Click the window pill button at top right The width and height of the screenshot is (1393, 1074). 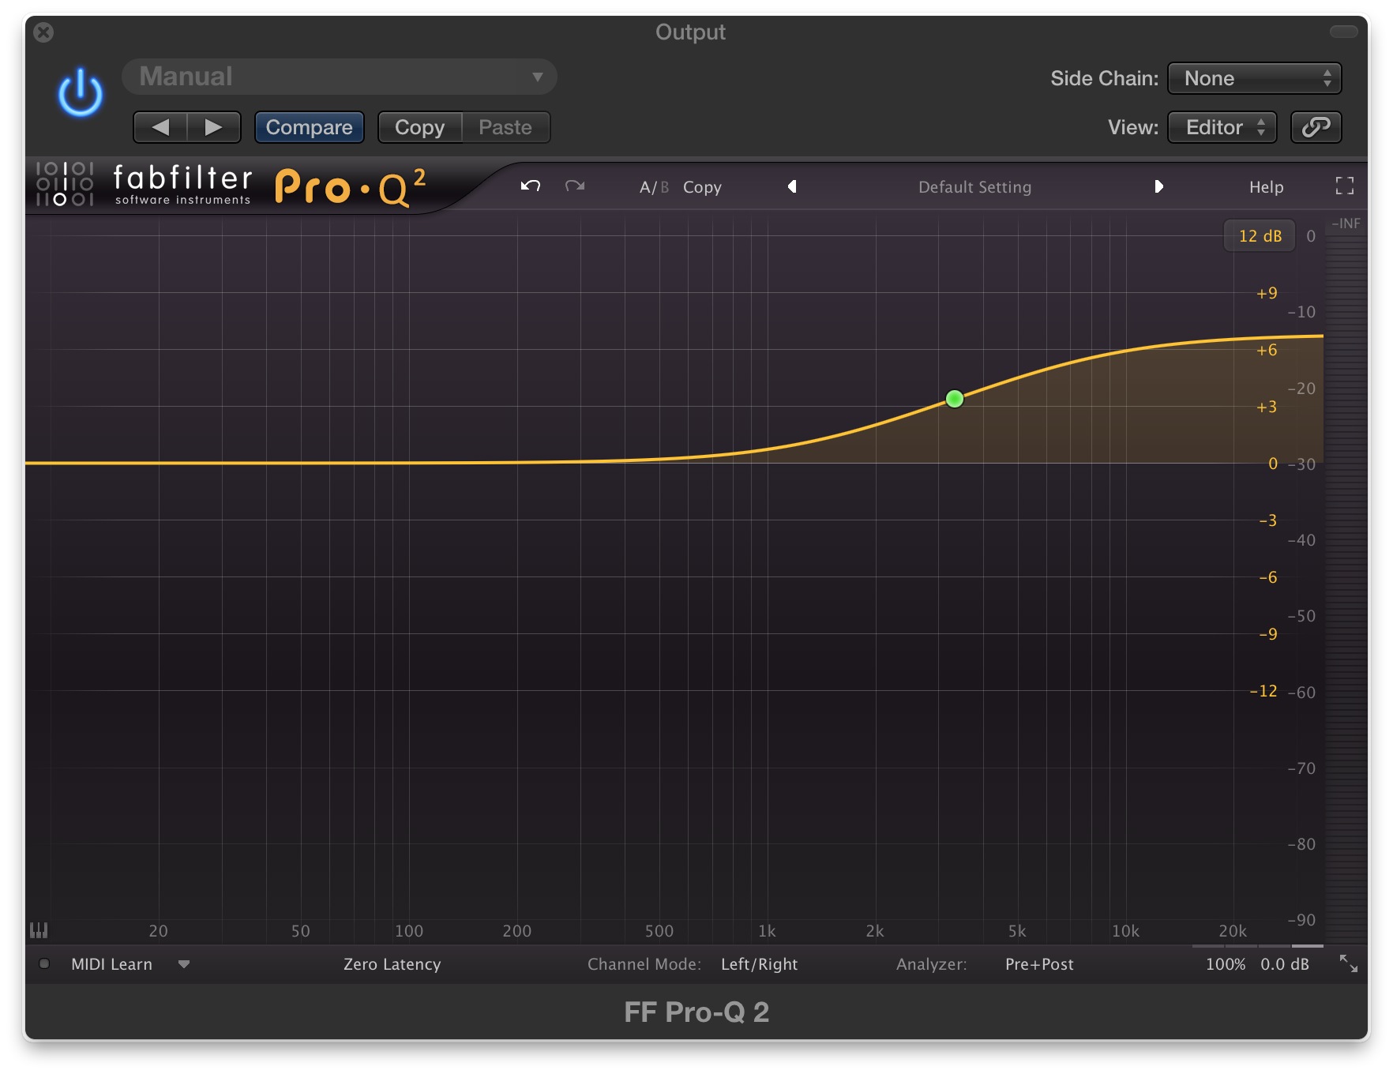(1343, 32)
